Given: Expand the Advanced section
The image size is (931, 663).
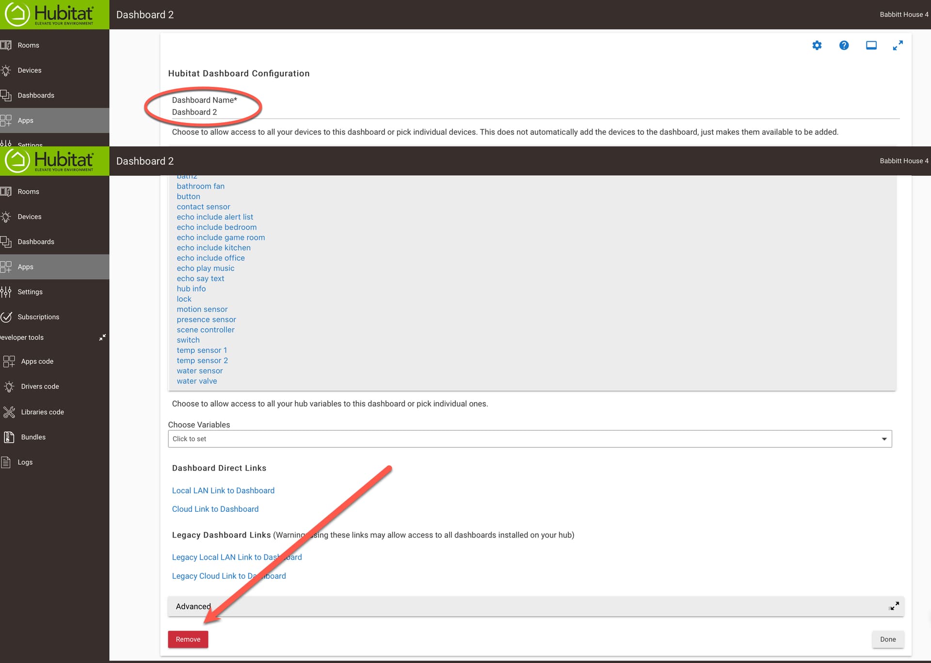Looking at the screenshot, I should [x=894, y=606].
